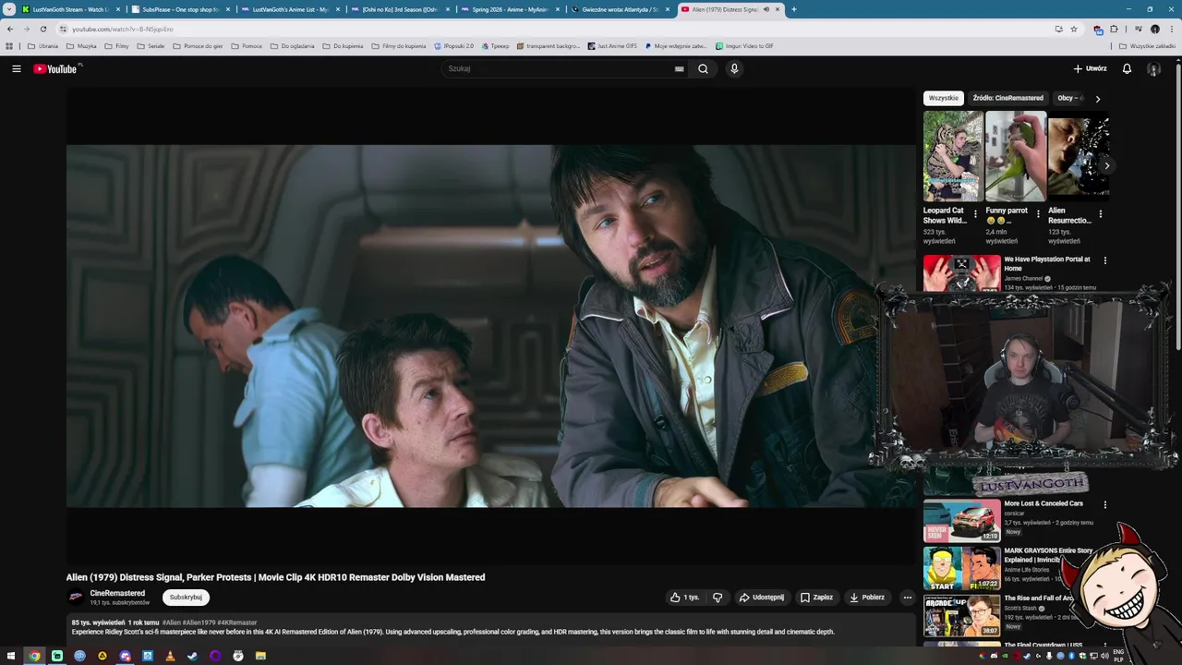1182x665 pixels.
Task: Bookmark this page with the star icon
Action: [1074, 29]
